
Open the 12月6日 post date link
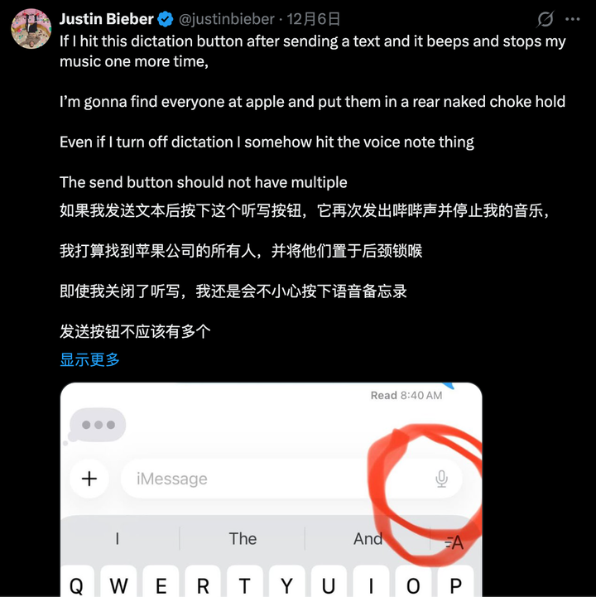pyautogui.click(x=313, y=19)
